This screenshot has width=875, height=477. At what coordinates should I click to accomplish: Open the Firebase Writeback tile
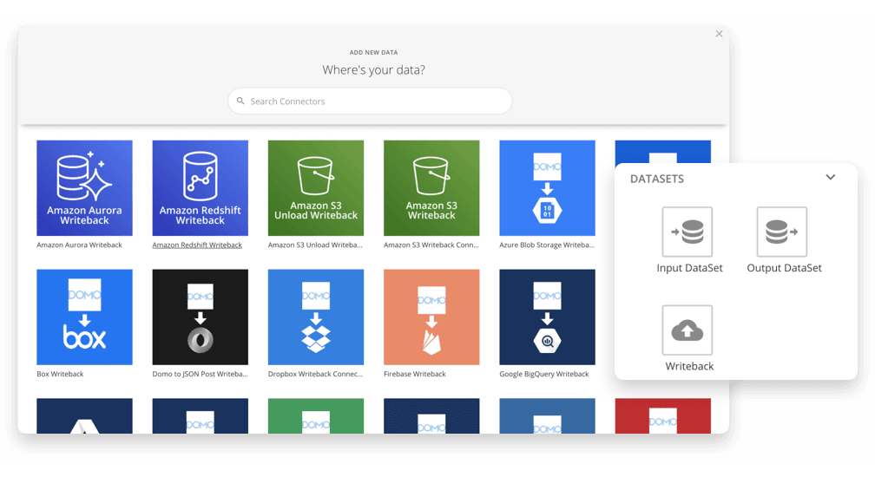431,317
